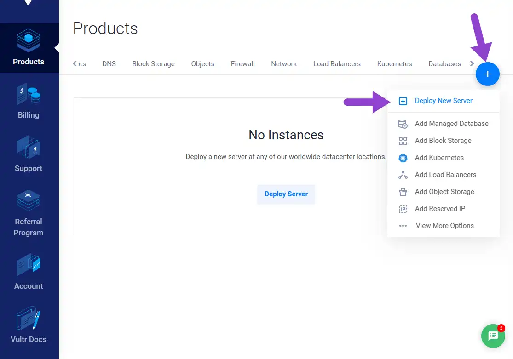Switch to the DNS tab

pyautogui.click(x=109, y=64)
